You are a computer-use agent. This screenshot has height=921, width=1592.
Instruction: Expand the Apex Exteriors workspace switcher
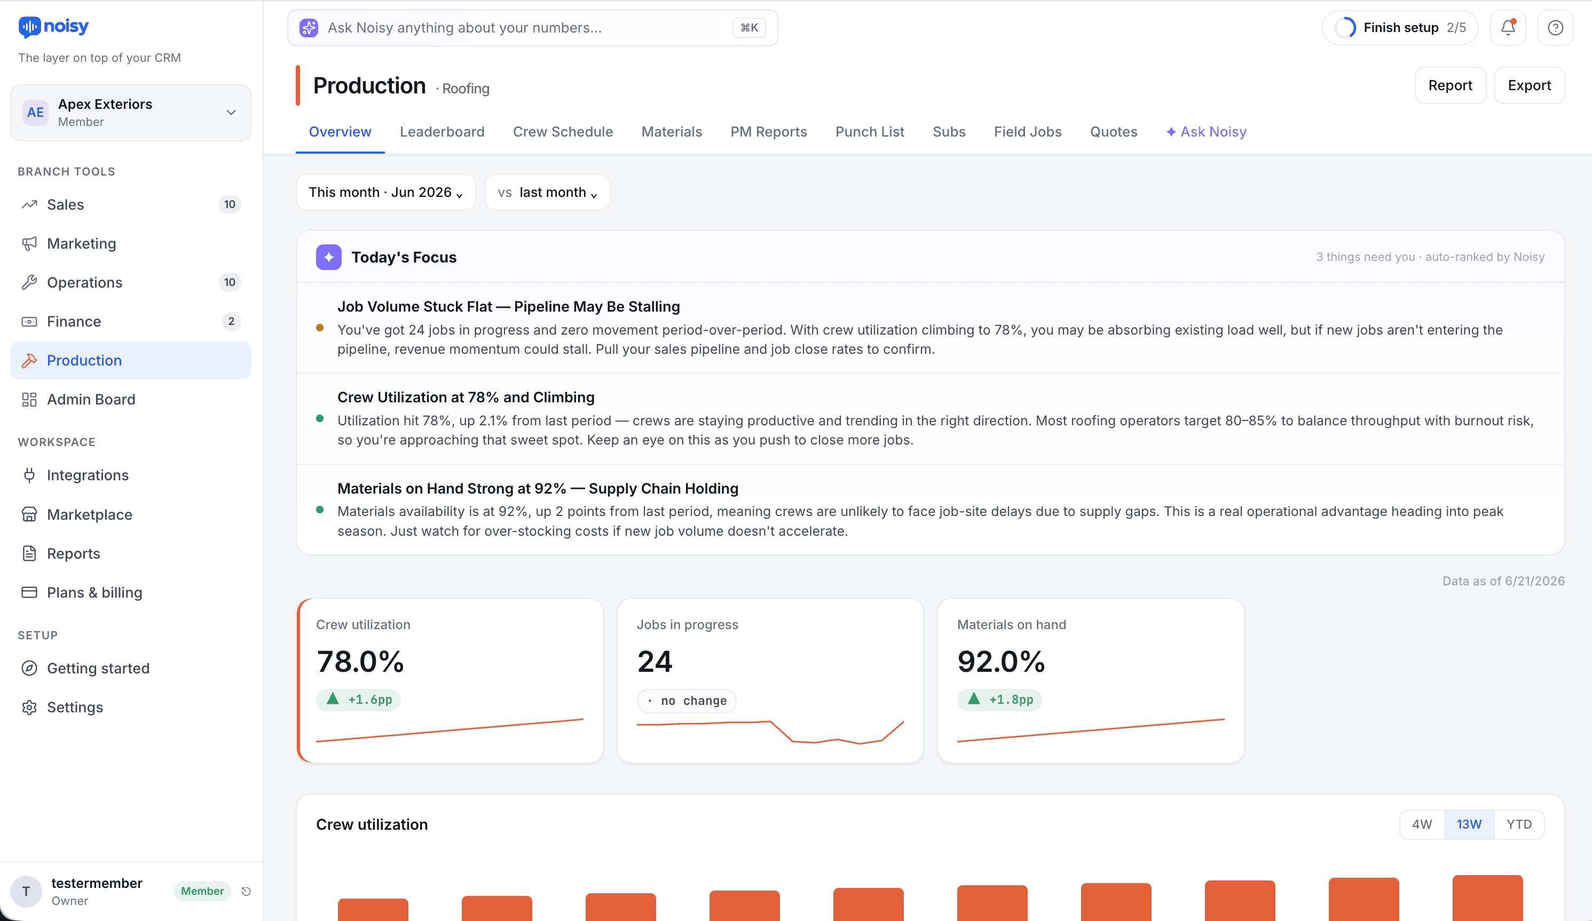click(x=131, y=113)
